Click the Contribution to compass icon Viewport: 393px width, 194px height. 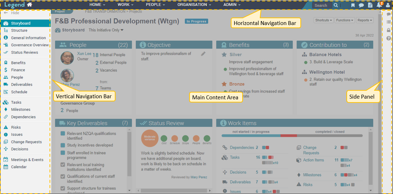[304, 45]
